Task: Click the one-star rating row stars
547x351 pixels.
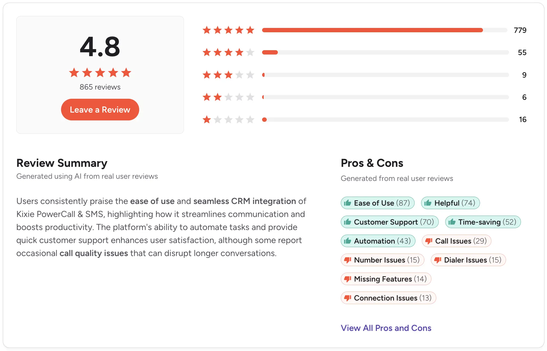Action: [x=228, y=119]
